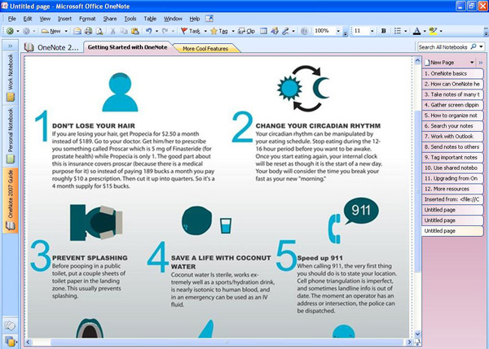Viewport: 489px width, 349px height.
Task: Click the icon right of Help menu
Action: click(x=209, y=19)
